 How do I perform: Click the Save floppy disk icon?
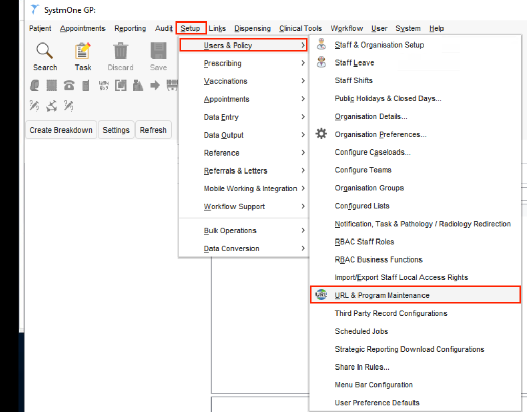click(x=158, y=51)
